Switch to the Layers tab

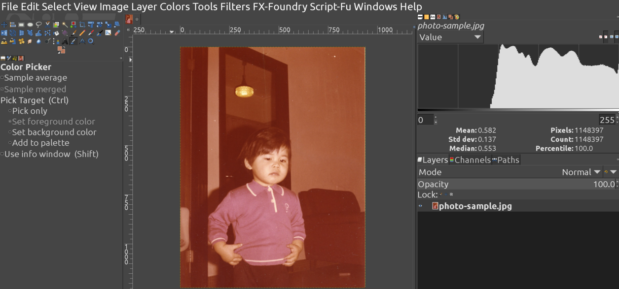[x=433, y=160]
